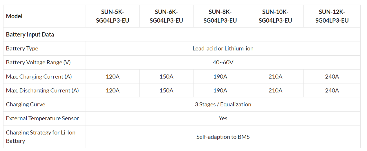The image size is (367, 151).
Task: Select the SUN-5K-SG04LP3-EU column header
Action: point(113,16)
